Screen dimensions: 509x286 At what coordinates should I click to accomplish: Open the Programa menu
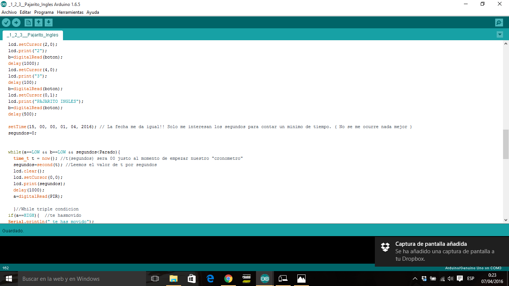[44, 12]
